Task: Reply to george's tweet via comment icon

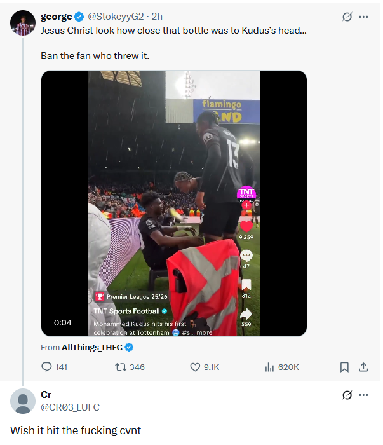Action: pos(46,367)
